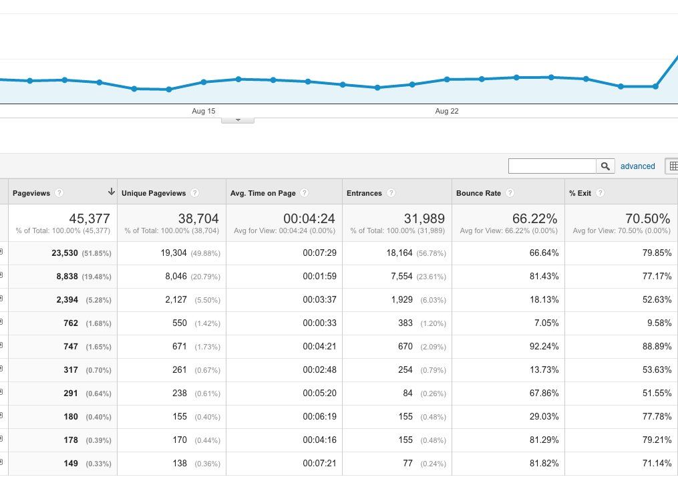Select the data table view icon

click(x=673, y=166)
